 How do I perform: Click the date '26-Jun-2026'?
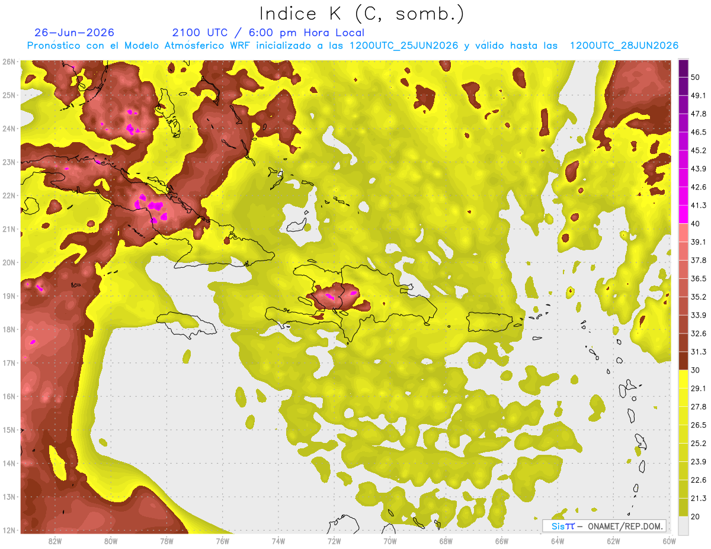[x=75, y=33]
